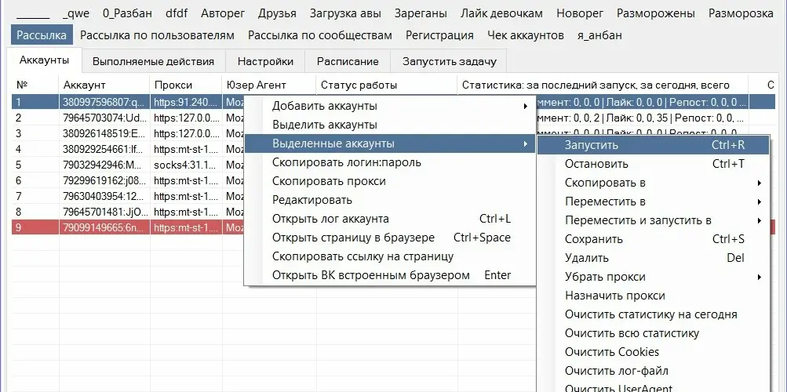Open the Лайк девочкам tab

(x=501, y=13)
